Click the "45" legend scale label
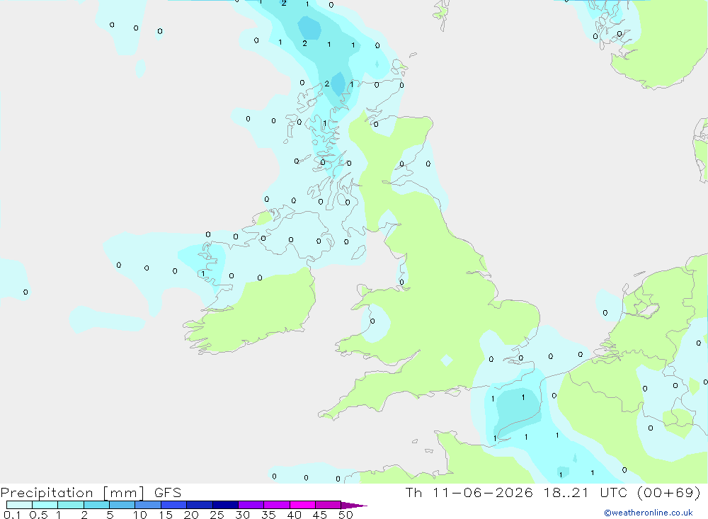Screen dimensions: 708x519 [x=320, y=515]
